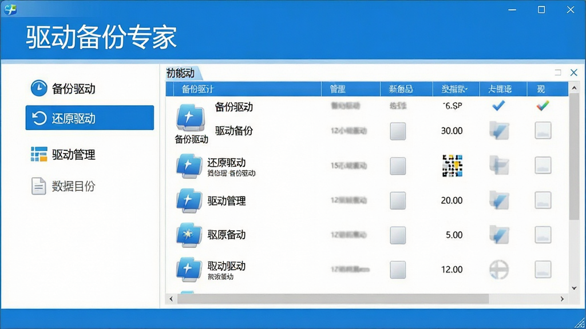Screen dimensions: 586x329
Task: Minimize the 驱动备份专家 window
Action: pyautogui.click(x=512, y=10)
